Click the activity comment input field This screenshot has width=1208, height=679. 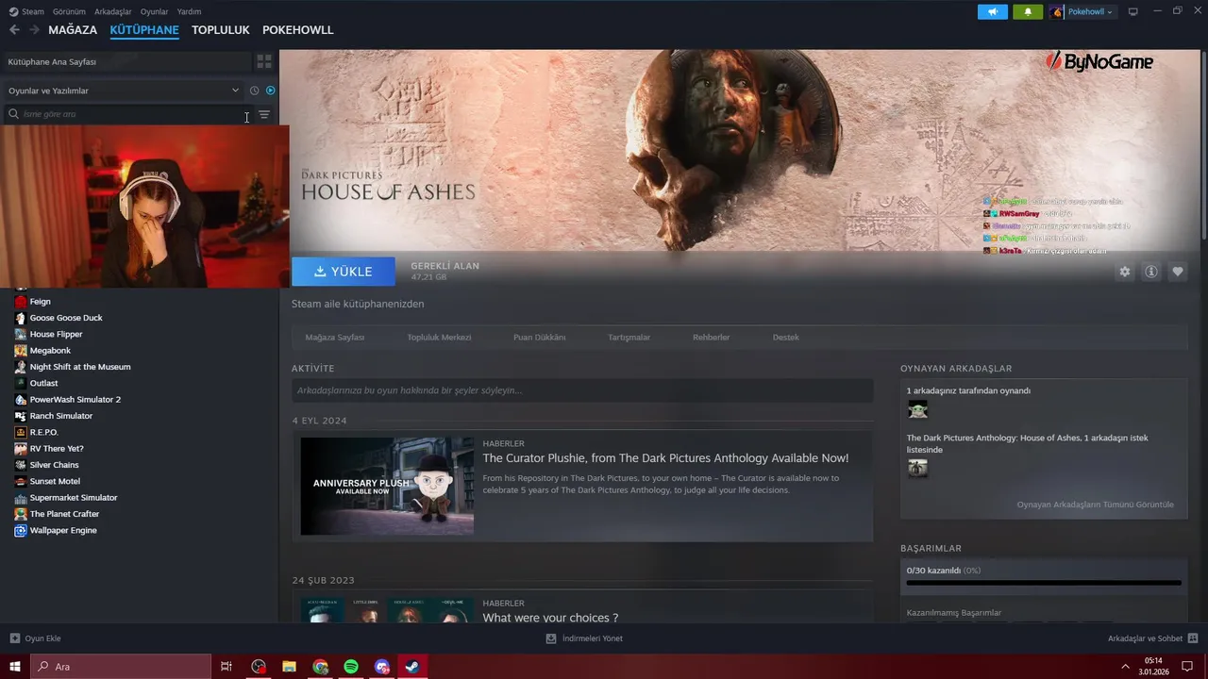tap(582, 390)
